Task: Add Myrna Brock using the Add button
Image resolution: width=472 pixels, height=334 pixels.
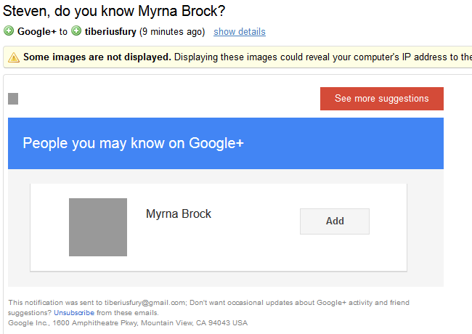Action: click(335, 221)
